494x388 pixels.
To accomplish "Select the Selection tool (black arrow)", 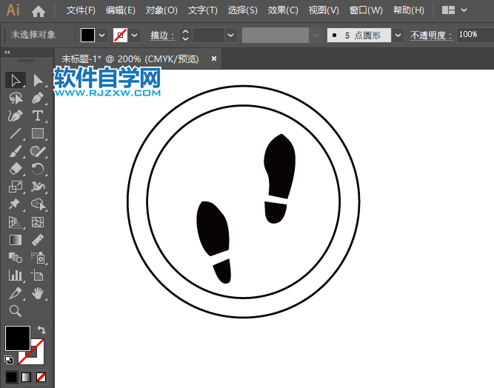I will [15, 80].
